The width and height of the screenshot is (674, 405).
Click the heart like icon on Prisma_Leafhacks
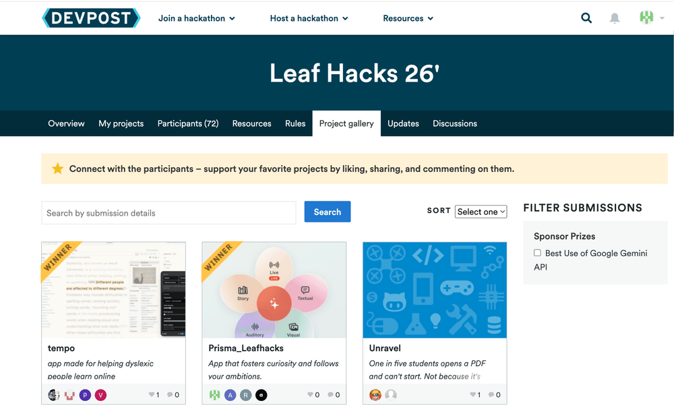310,395
